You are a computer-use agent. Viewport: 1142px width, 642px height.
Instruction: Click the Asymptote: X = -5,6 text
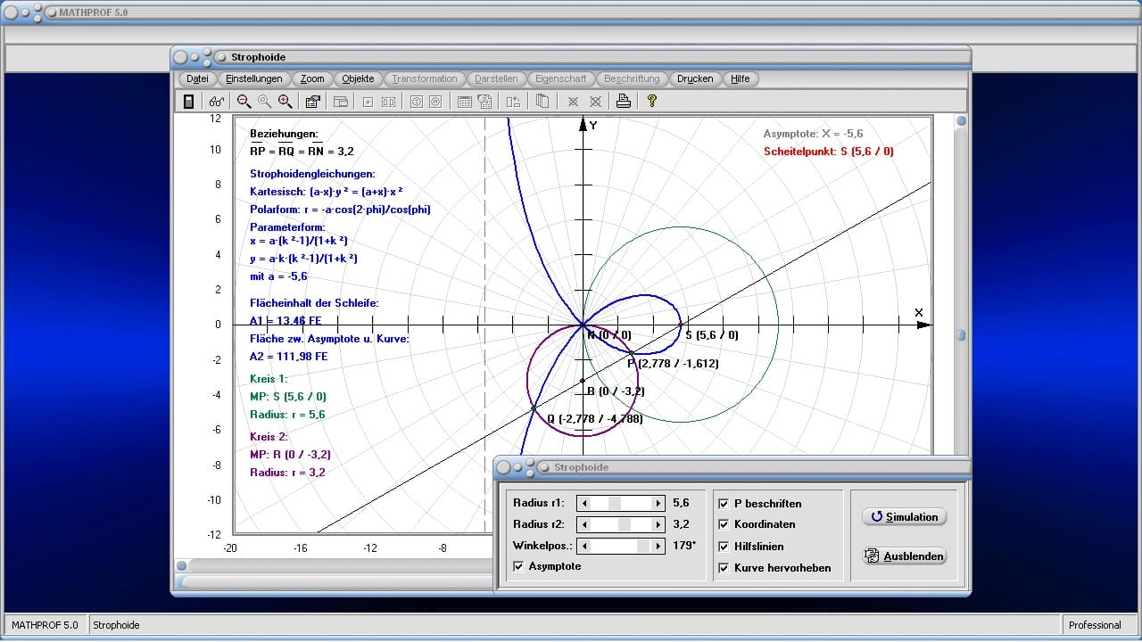(813, 134)
